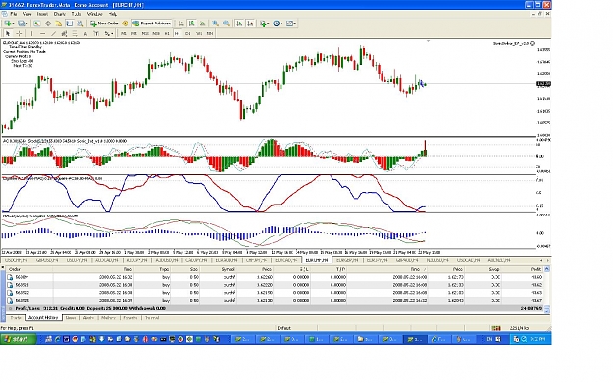Screen dimensions: 613x383
Task: Pick the Trendline drawing tool
Action: (x=54, y=33)
